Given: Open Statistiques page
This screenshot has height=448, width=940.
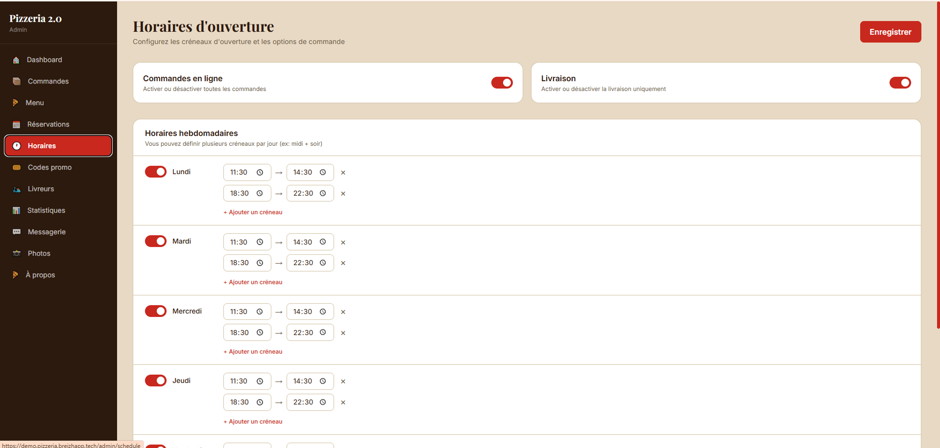Looking at the screenshot, I should click(58, 210).
